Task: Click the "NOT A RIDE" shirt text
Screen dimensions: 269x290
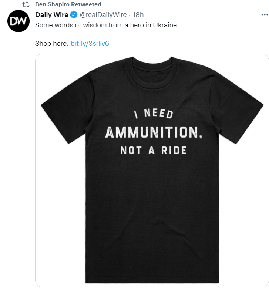Action: 153,151
